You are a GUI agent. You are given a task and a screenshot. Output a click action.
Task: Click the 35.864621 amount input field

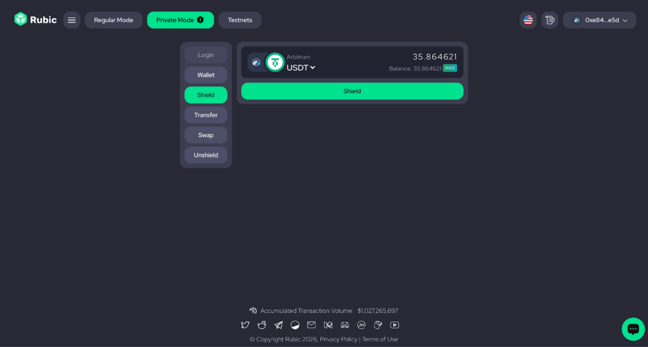click(x=418, y=57)
